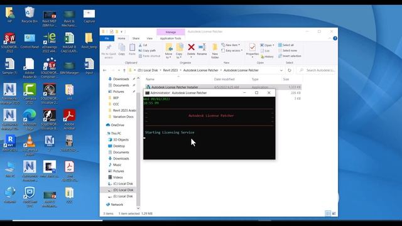Click Rename in Explorer ribbon
Viewport: 402px width, 226px height.
coord(202,50)
